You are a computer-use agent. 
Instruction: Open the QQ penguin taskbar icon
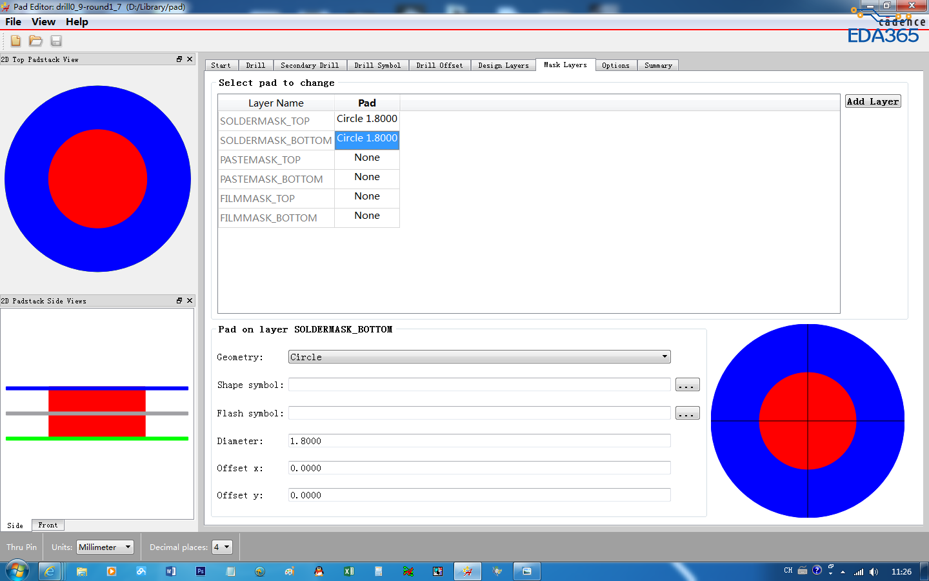pos(319,571)
